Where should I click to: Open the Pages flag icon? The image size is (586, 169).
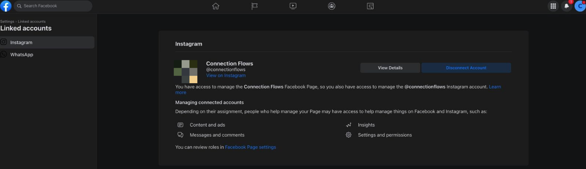tap(255, 6)
